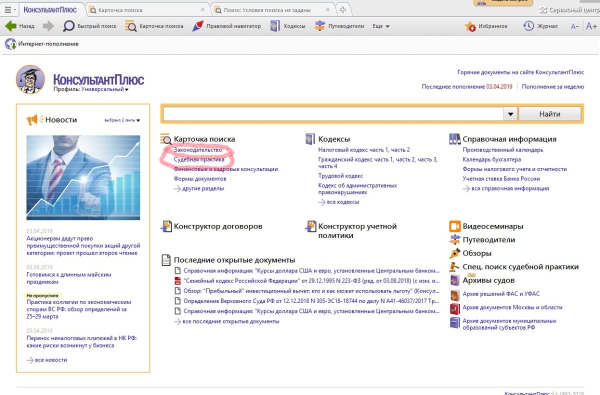
Task: Close the Поиск: Условия поиска tab
Action: point(328,10)
